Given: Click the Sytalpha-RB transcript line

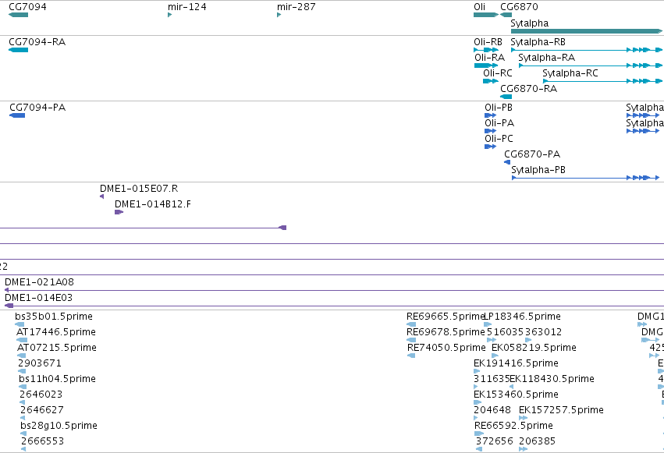Looking at the screenshot, I should pyautogui.click(x=587, y=50).
